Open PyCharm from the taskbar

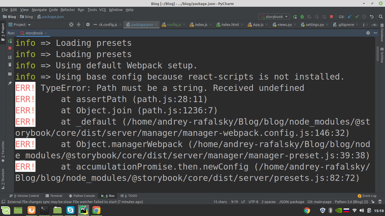click(83, 210)
